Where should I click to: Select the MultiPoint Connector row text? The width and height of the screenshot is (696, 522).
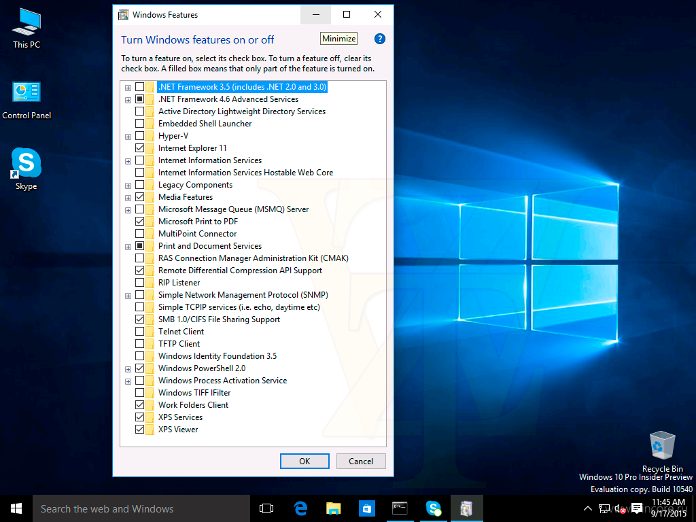point(198,234)
